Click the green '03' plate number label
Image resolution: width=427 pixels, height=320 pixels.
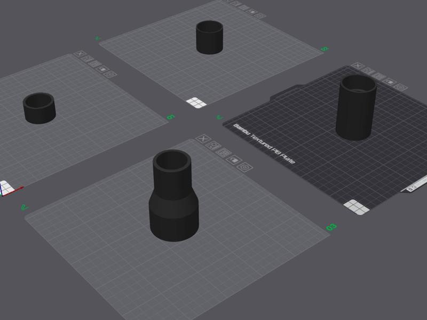coord(331,227)
